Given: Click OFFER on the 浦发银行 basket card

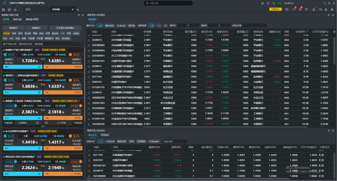Looking at the screenshot, I should (63, 93).
